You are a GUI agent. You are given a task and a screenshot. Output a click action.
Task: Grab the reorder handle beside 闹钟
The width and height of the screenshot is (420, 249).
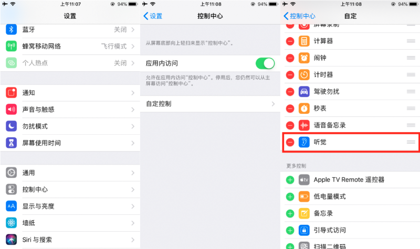click(411, 58)
